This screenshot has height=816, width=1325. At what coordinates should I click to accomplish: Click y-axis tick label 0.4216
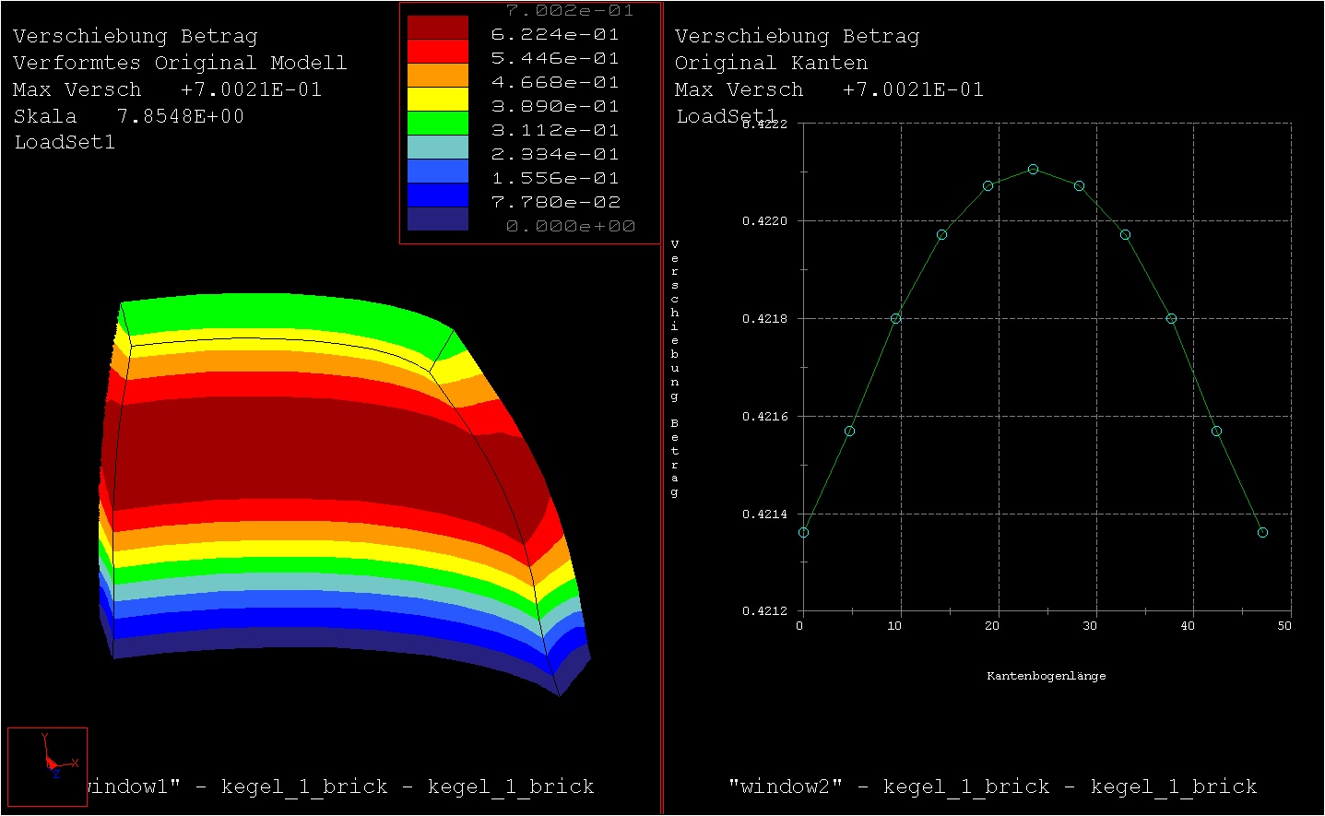[764, 417]
